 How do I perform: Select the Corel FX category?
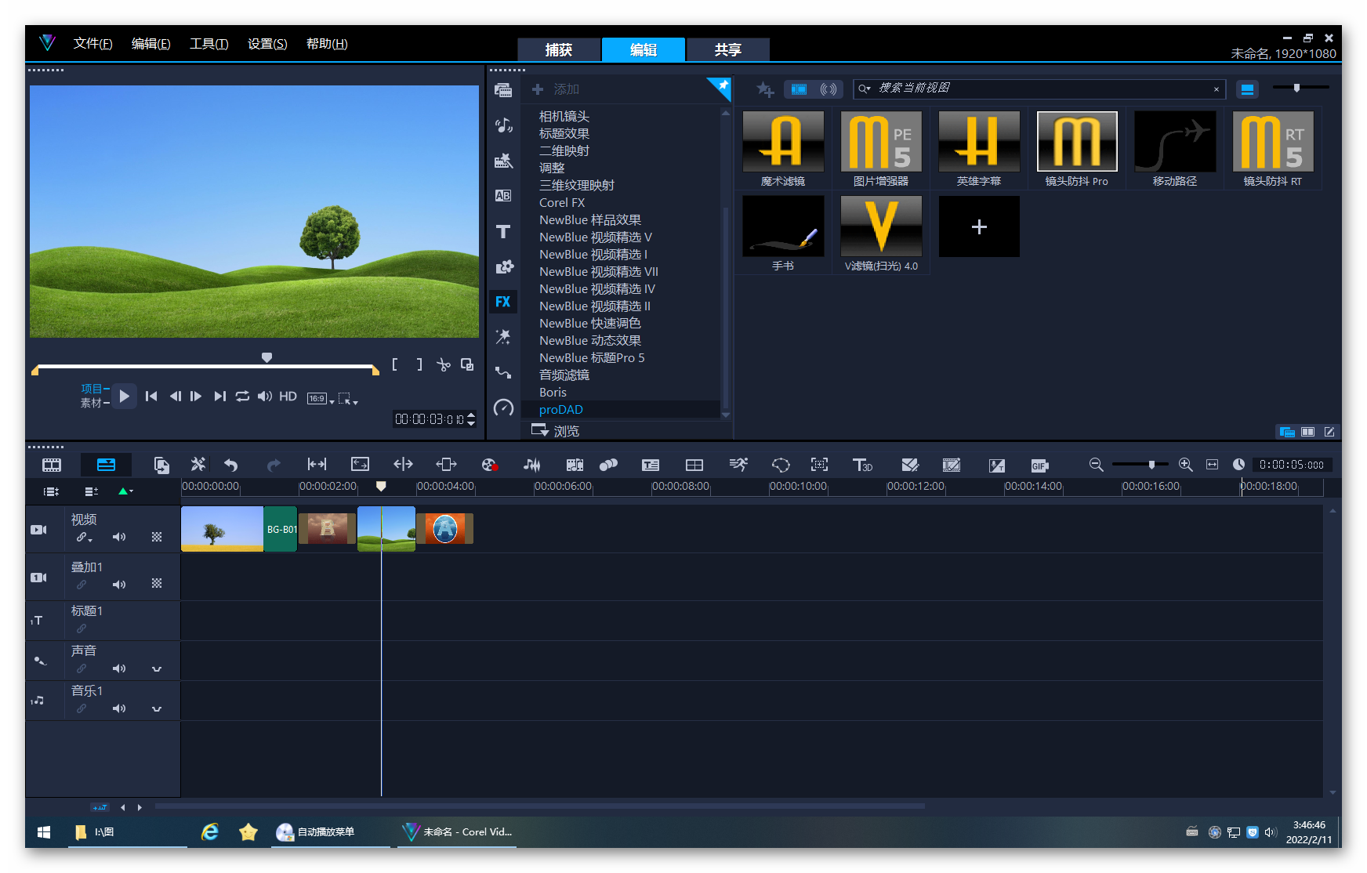pyautogui.click(x=562, y=203)
